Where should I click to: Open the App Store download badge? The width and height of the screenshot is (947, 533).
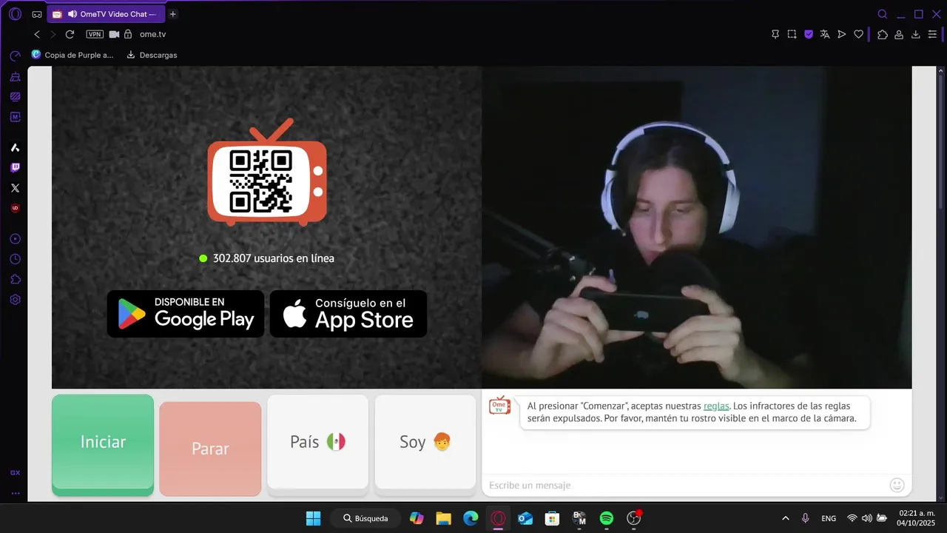pos(348,314)
